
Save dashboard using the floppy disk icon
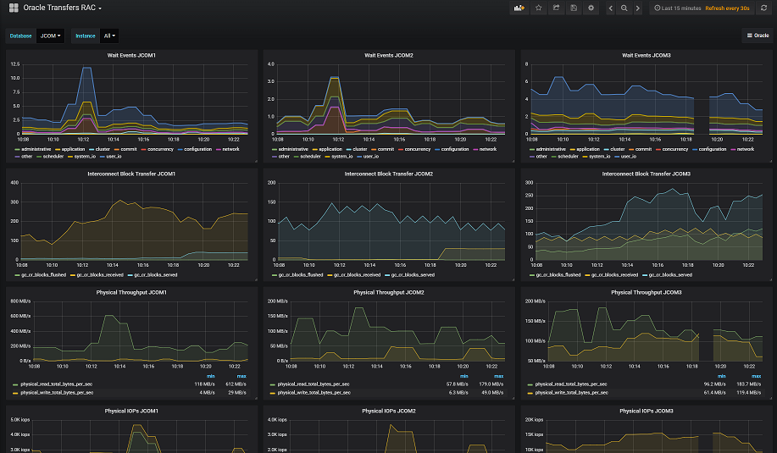tap(574, 8)
